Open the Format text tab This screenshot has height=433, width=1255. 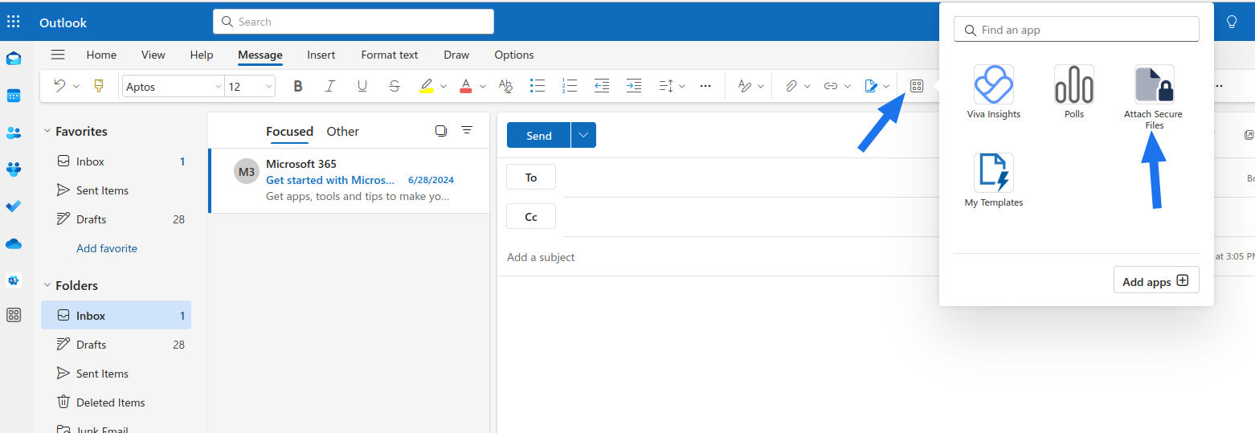point(390,55)
